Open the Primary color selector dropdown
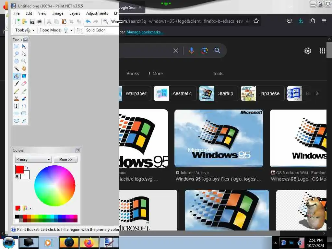Screen dimensions: 332x249 coord(33,160)
